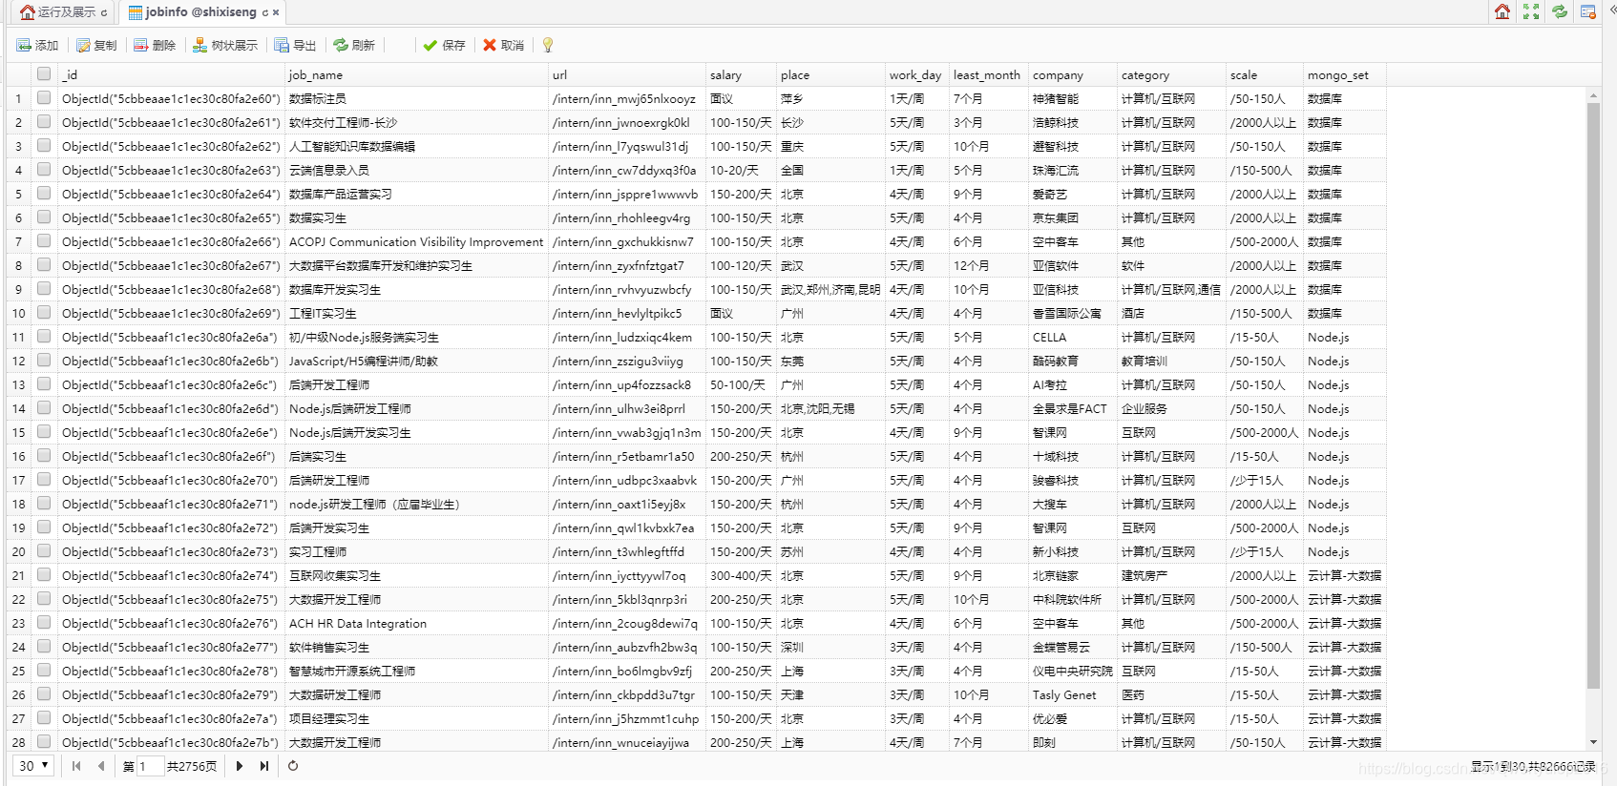Click the job_name column header
This screenshot has width=1617, height=786.
(416, 74)
